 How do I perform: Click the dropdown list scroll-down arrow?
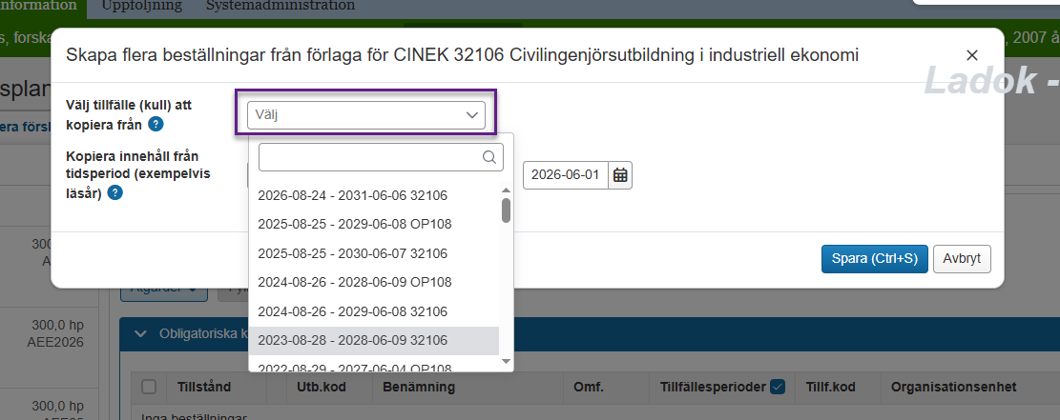(507, 363)
